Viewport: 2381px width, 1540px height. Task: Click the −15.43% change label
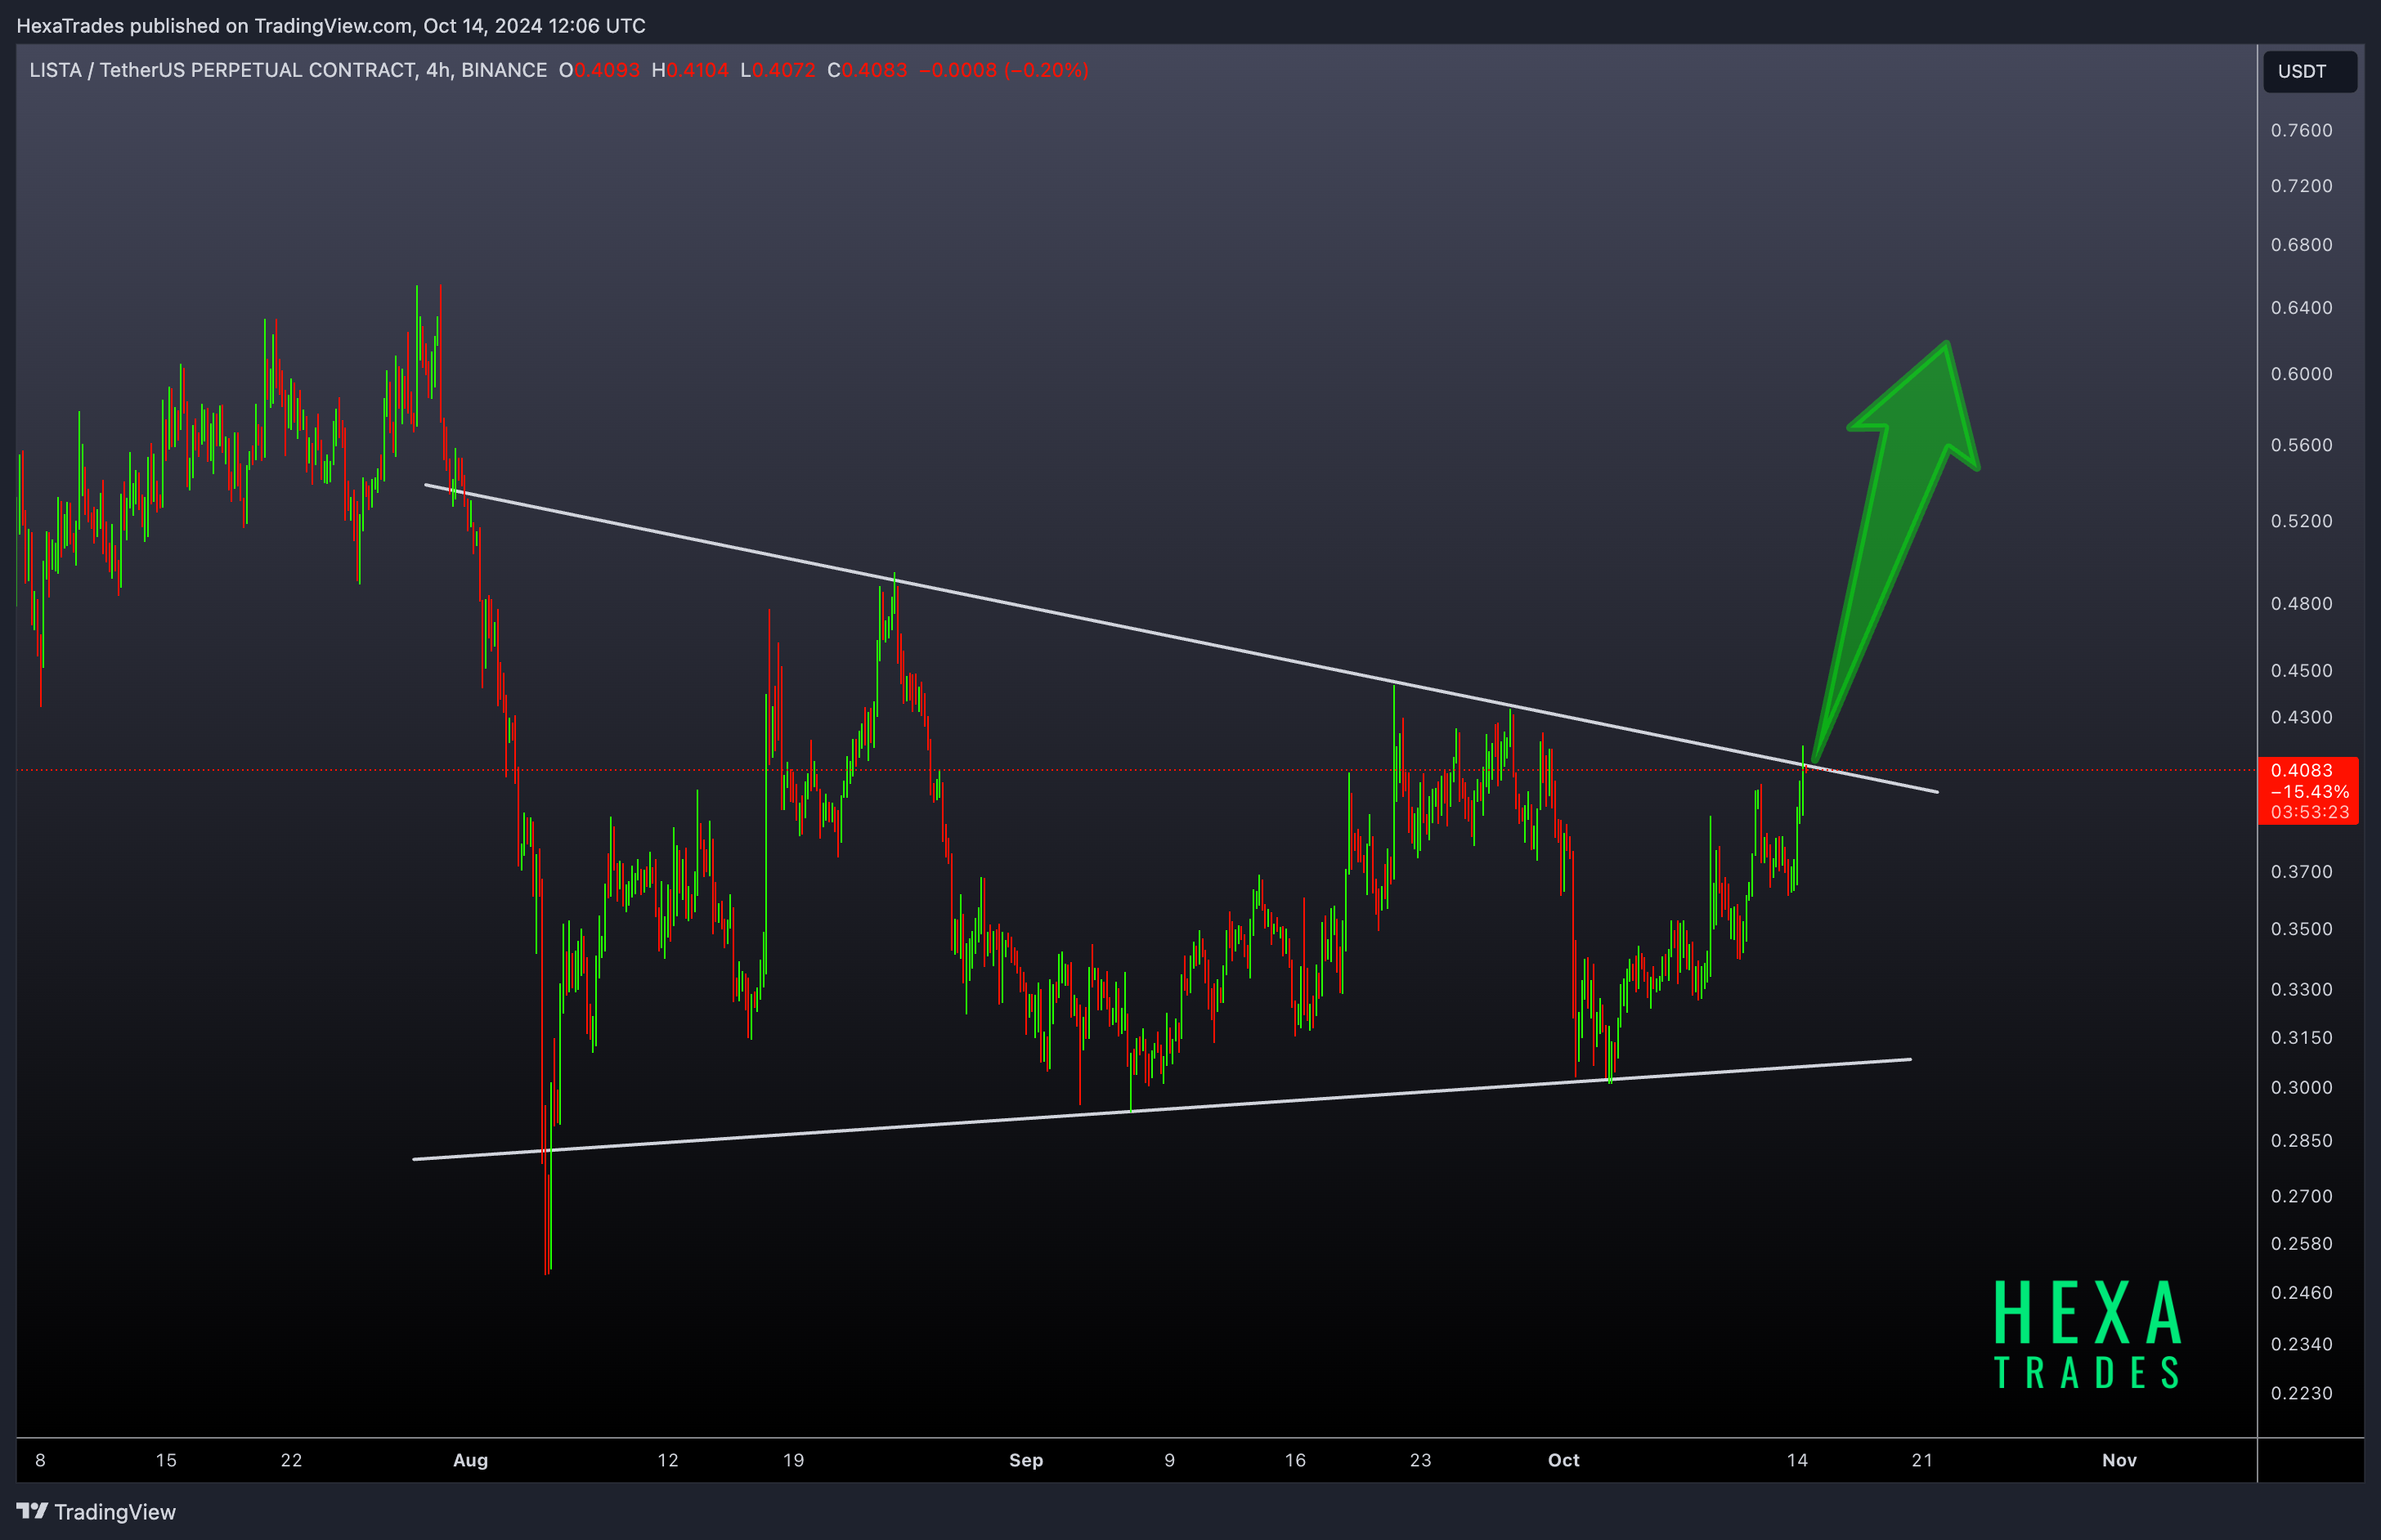point(2309,791)
